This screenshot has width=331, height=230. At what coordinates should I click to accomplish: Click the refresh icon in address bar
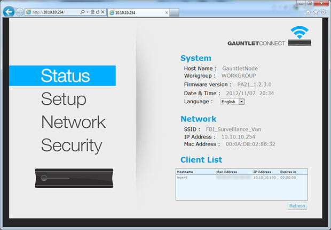99,12
